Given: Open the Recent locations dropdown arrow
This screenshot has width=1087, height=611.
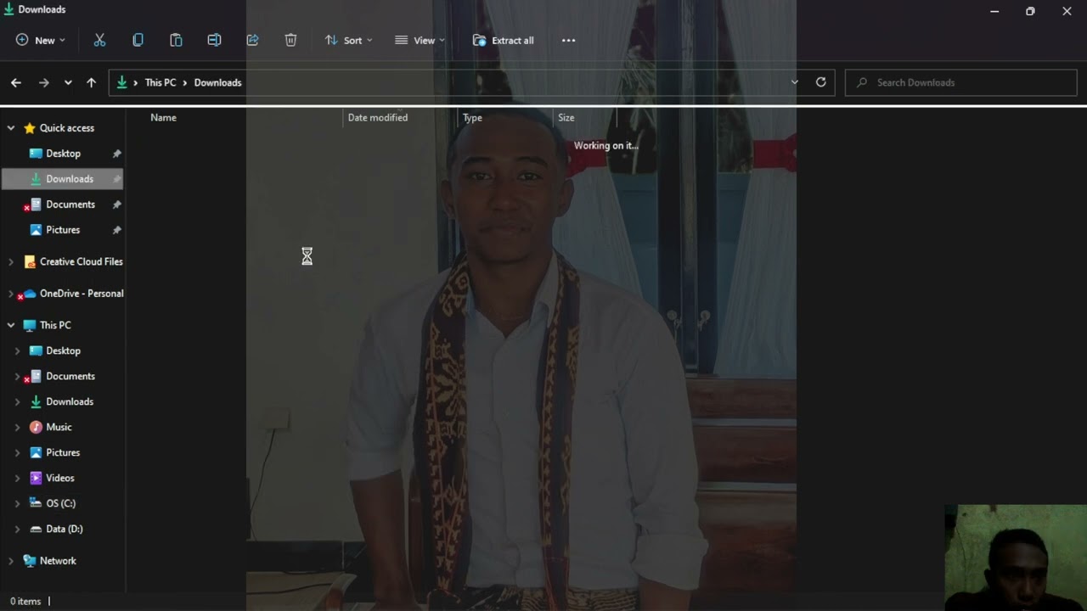Looking at the screenshot, I should (68, 82).
